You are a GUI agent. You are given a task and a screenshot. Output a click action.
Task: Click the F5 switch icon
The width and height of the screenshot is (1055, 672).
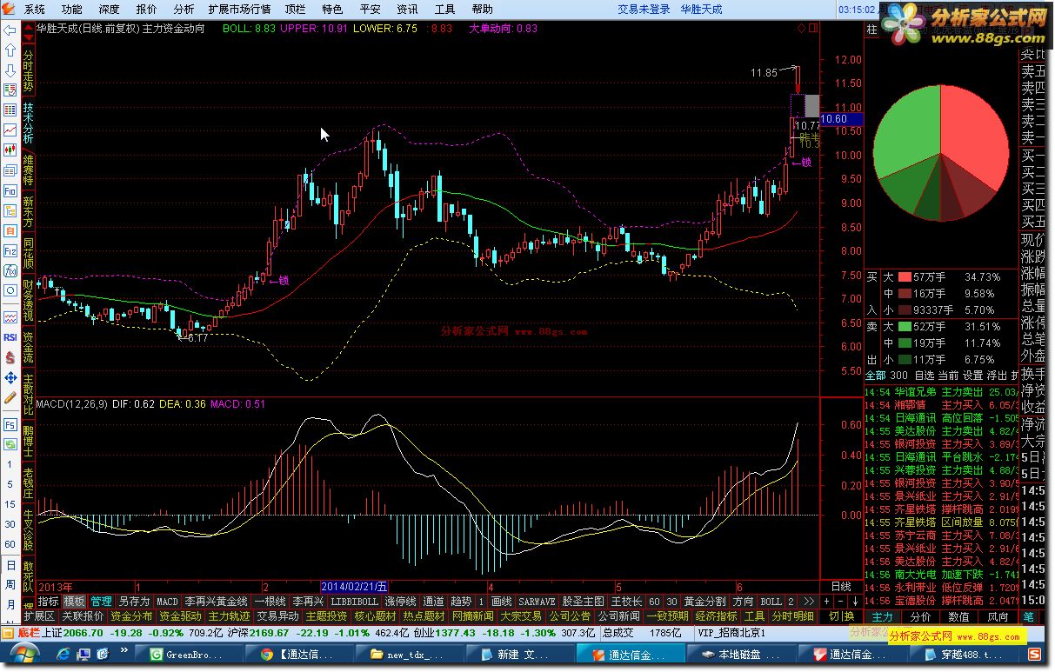[10, 425]
